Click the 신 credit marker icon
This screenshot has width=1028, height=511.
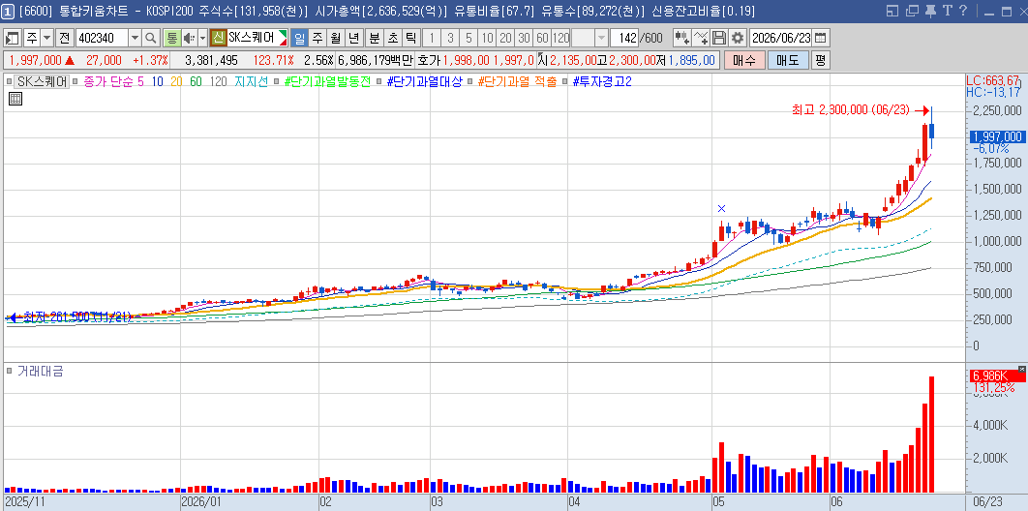219,38
